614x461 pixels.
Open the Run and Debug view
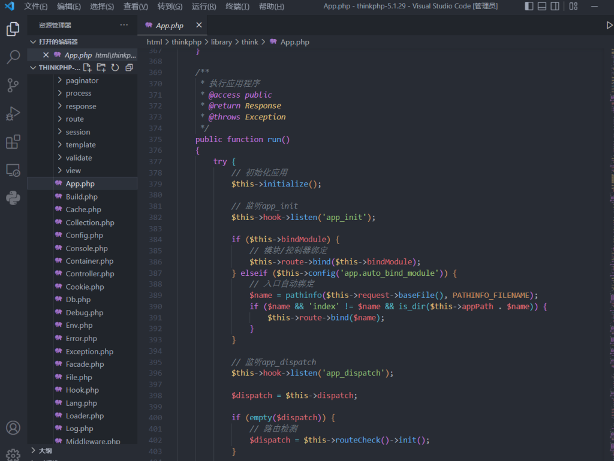[x=13, y=114]
